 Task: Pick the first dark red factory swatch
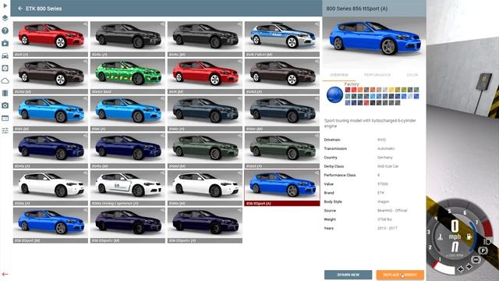[348, 90]
